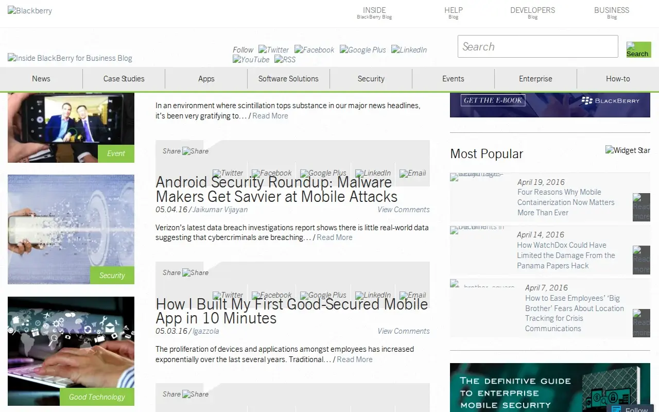Open Four Reasons Why Mobile Containerization link
659x412 pixels.
(x=566, y=202)
